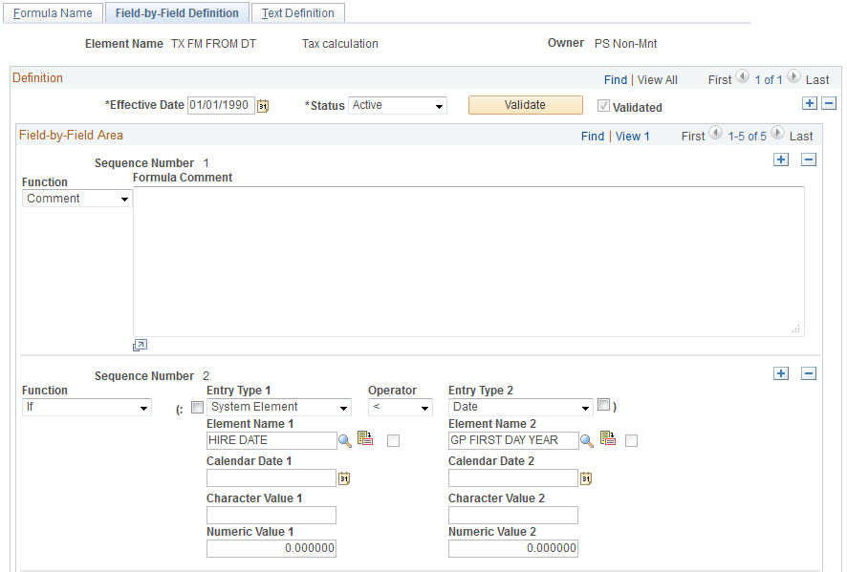Click the Element Name 2 field
The width and height of the screenshot is (847, 572).
click(x=513, y=440)
